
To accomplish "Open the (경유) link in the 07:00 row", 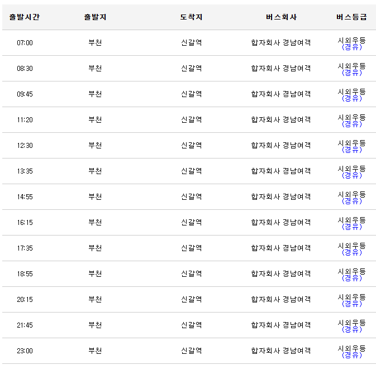I will pyautogui.click(x=352, y=47).
